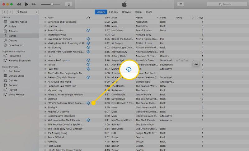
Task: Open the AirPlay output icon
Action: (x=68, y=4)
